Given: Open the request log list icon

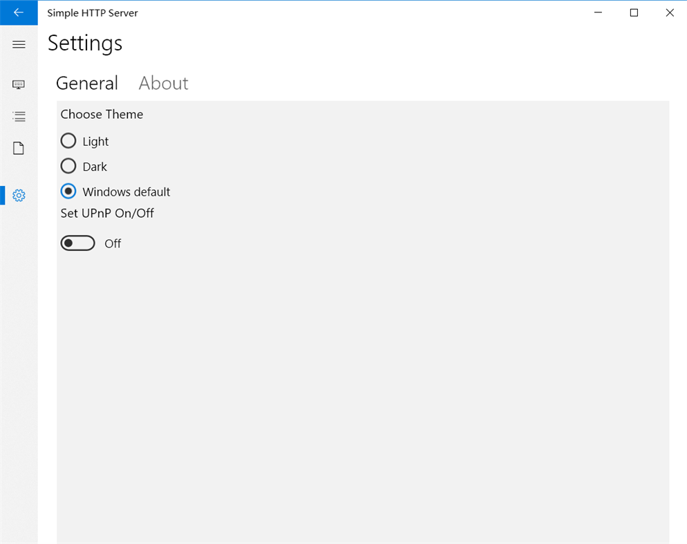Looking at the screenshot, I should click(19, 116).
